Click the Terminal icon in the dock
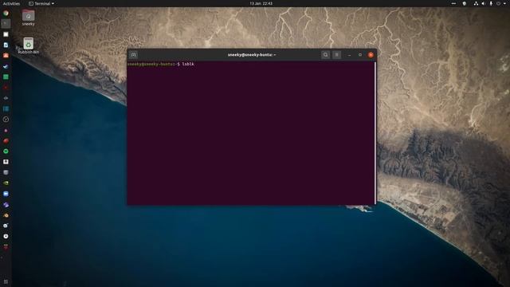 (6, 23)
